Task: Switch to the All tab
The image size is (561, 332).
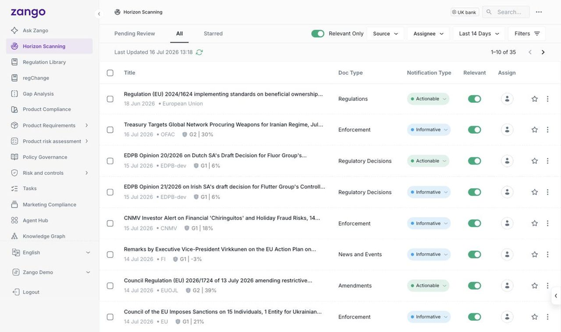Action: point(180,34)
